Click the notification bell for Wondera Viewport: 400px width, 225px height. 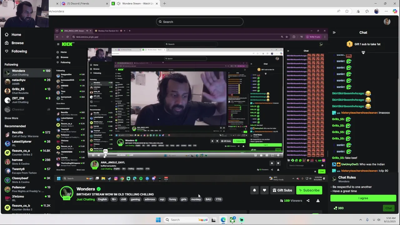tap(254, 190)
